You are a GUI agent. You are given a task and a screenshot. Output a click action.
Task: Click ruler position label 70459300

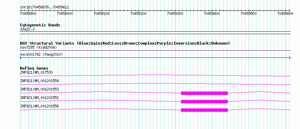pyautogui.click(x=175, y=14)
